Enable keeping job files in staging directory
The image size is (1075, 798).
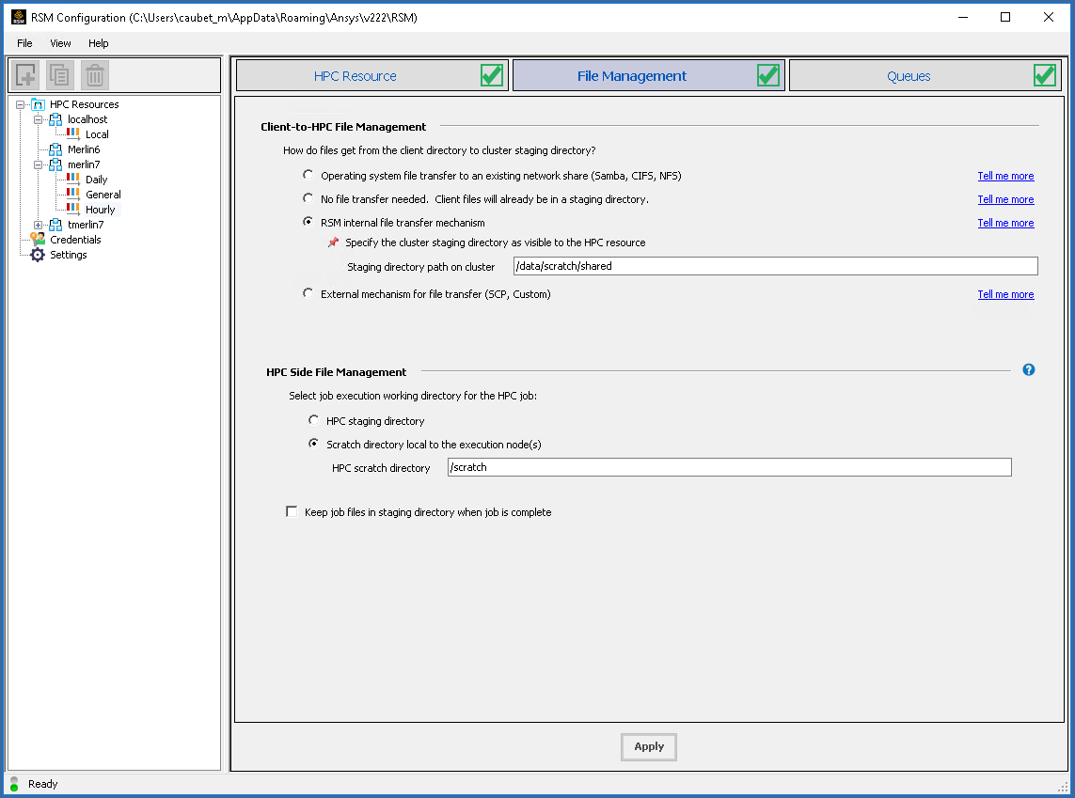point(292,511)
